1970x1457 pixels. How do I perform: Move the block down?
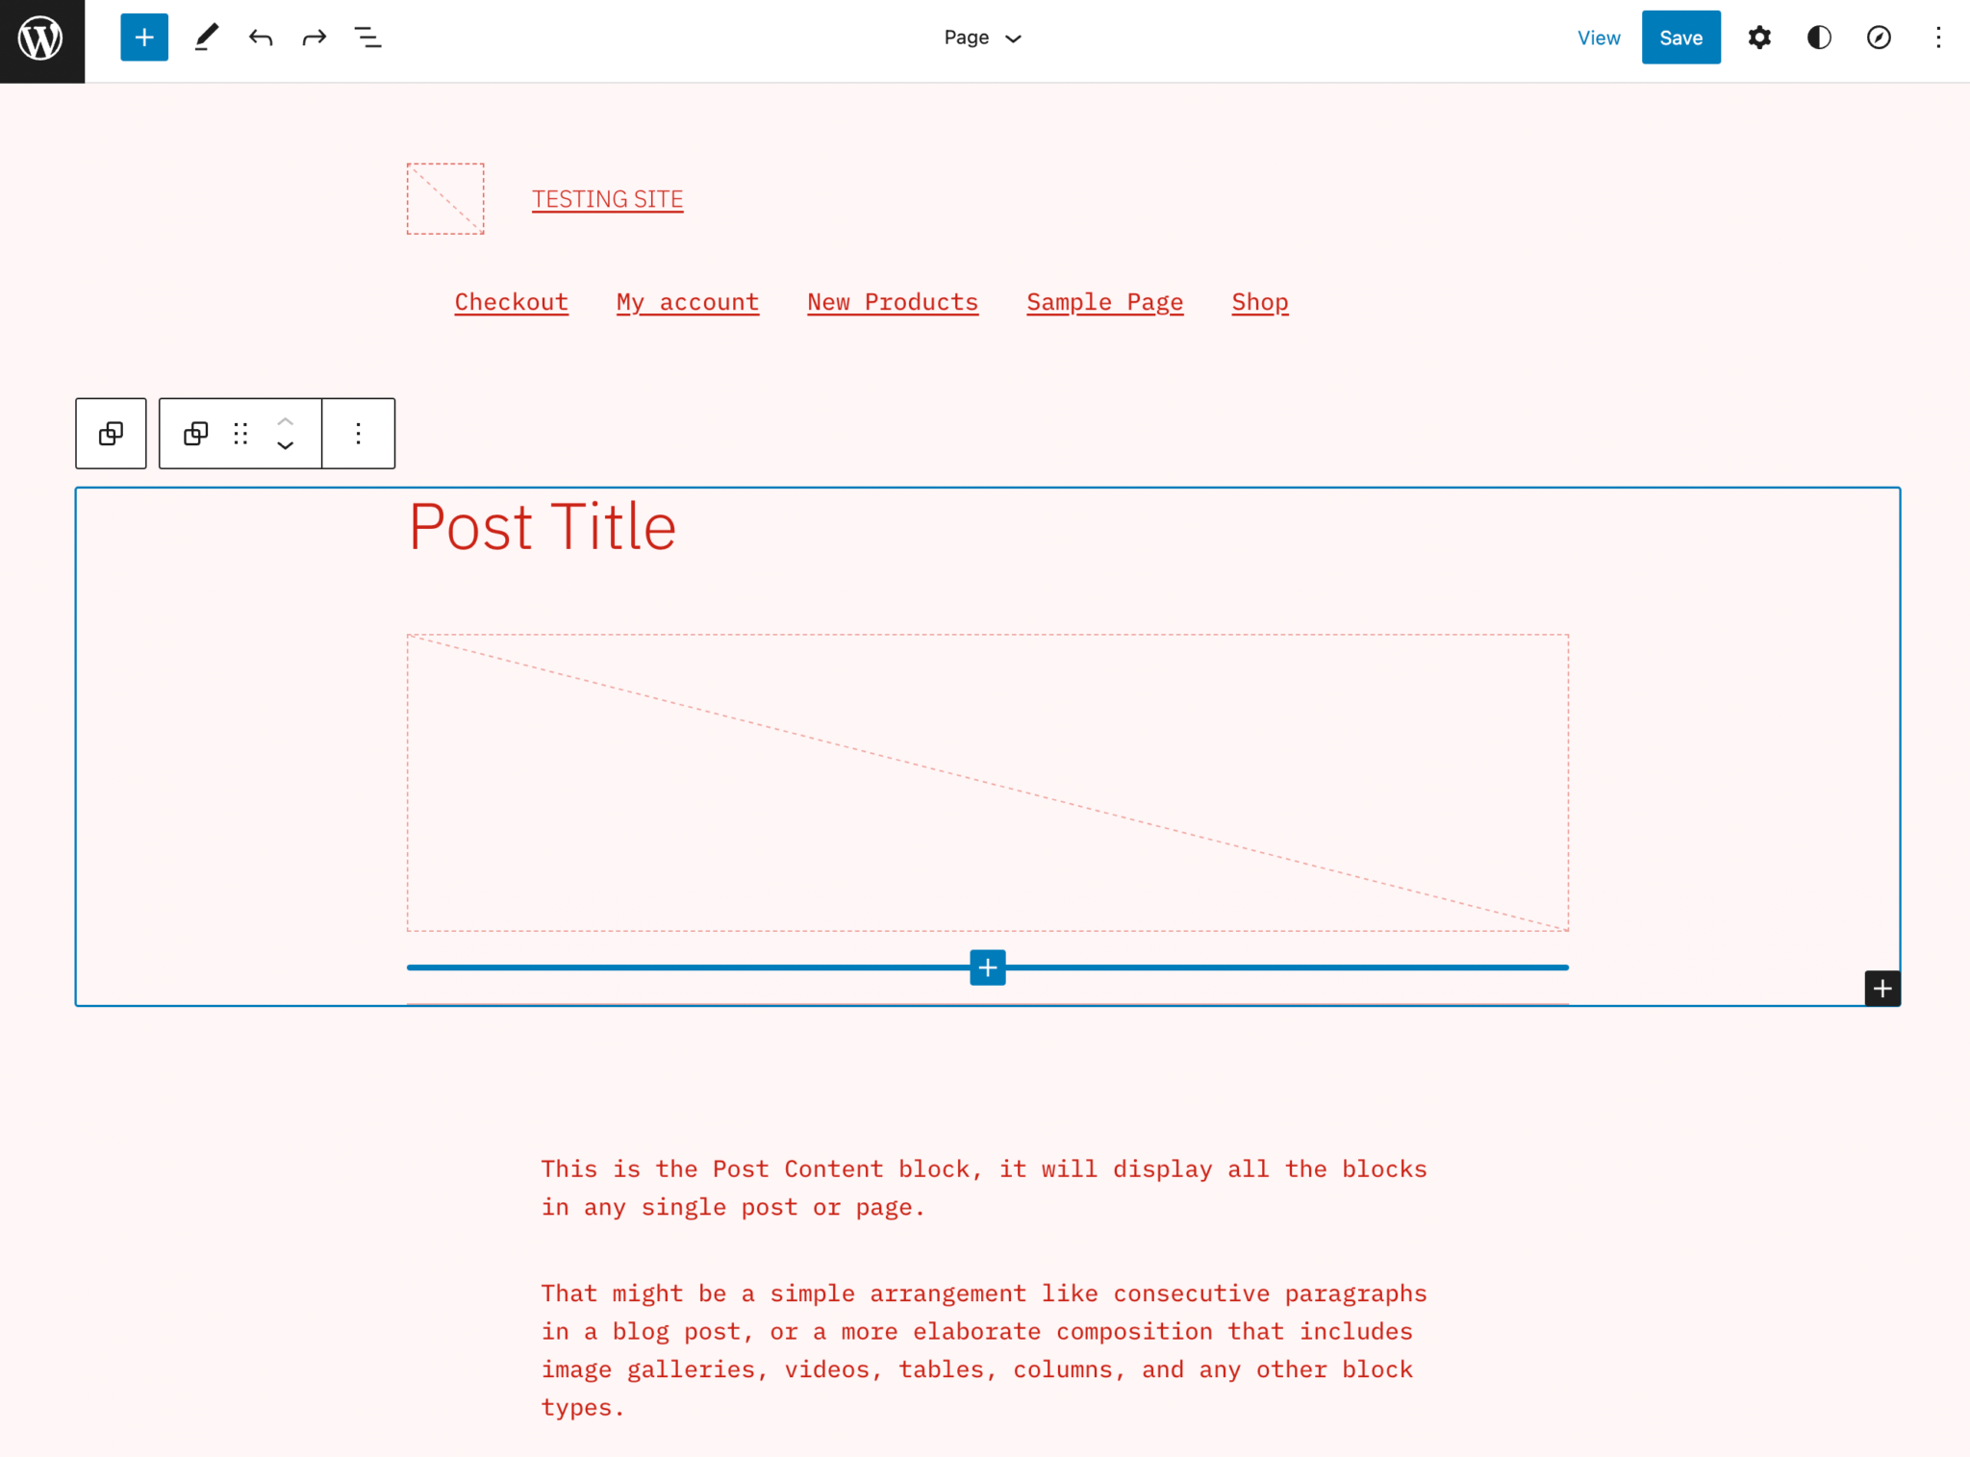tap(286, 445)
